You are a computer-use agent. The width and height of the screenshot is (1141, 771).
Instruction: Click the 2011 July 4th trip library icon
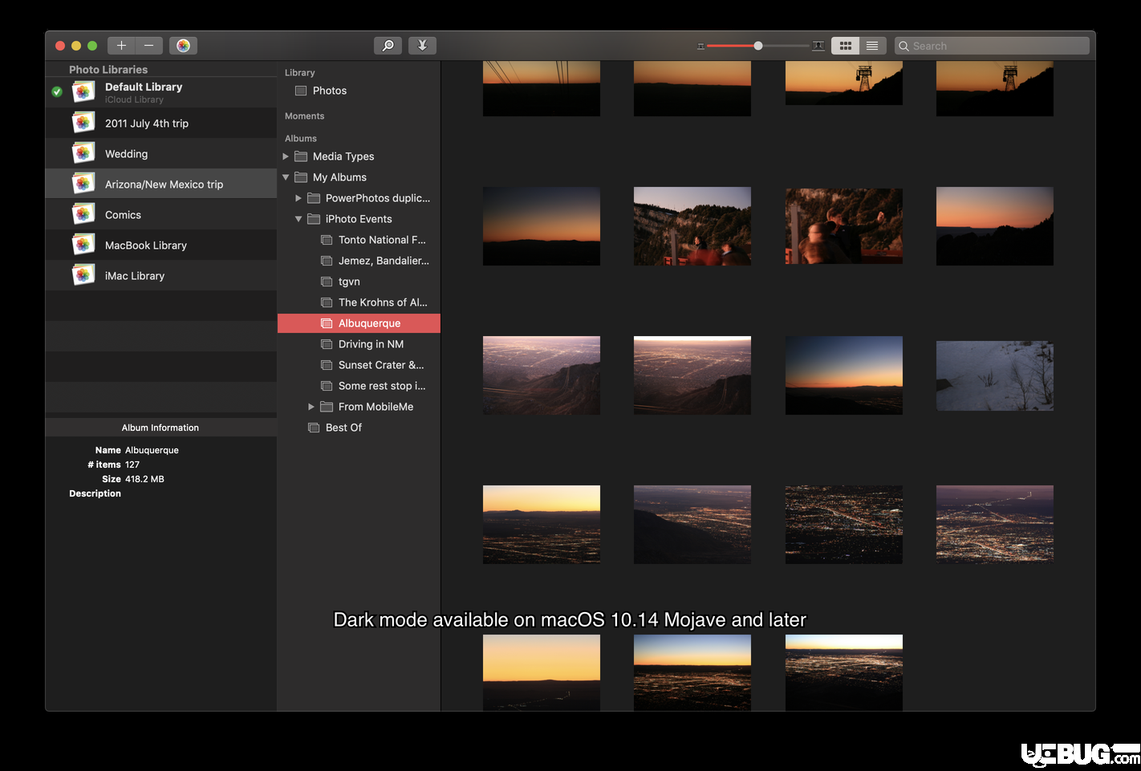83,123
